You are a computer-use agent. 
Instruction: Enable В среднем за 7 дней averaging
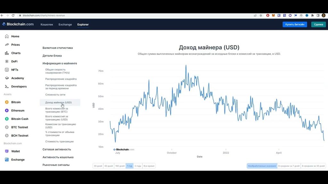289,166
